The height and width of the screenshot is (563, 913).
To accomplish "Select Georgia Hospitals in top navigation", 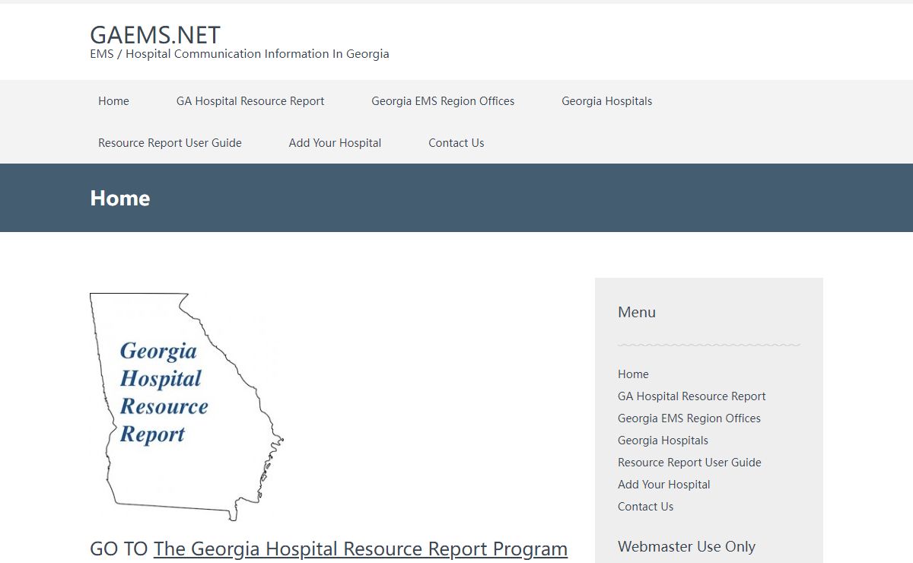I will click(607, 101).
